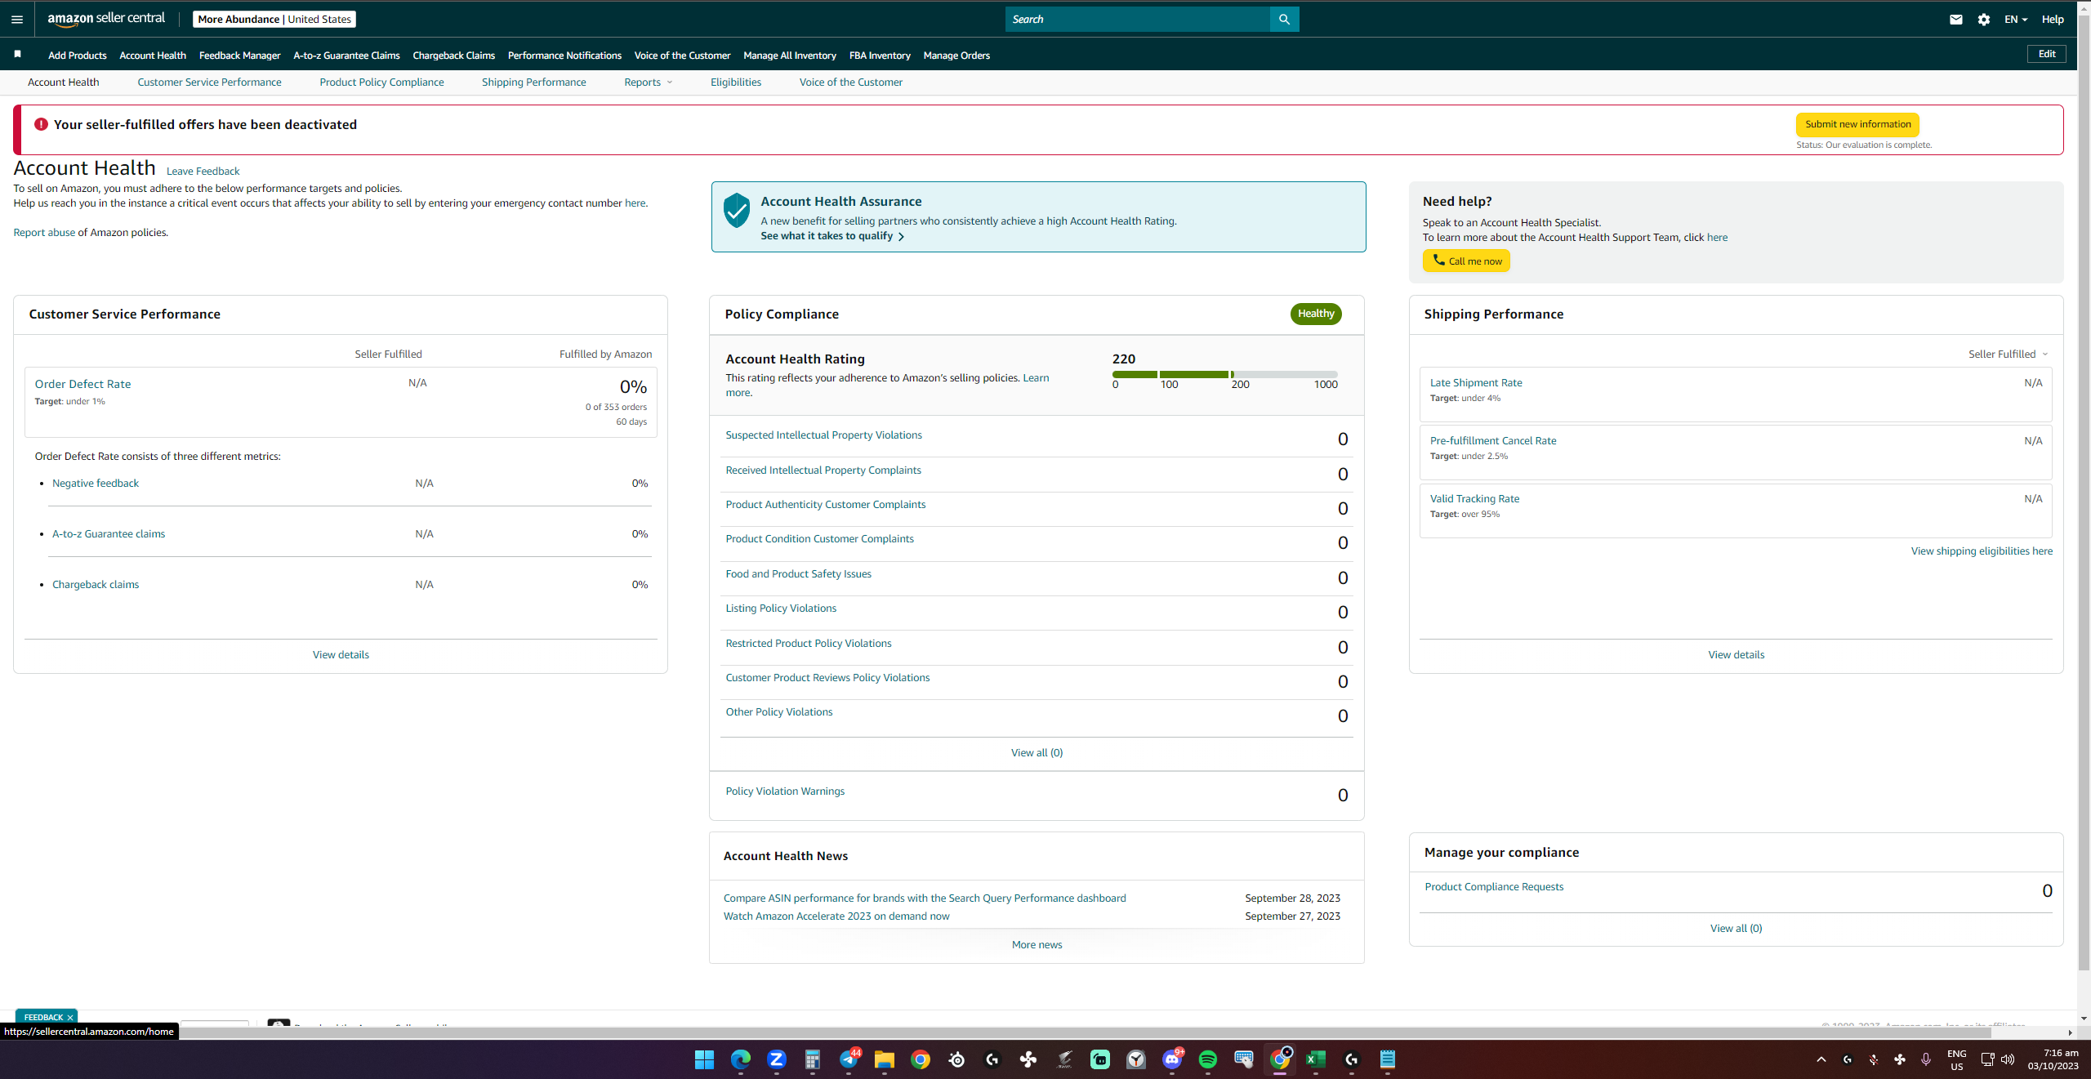Launch Microsoft Edge from the taskbar
The width and height of the screenshot is (2091, 1079).
740,1059
